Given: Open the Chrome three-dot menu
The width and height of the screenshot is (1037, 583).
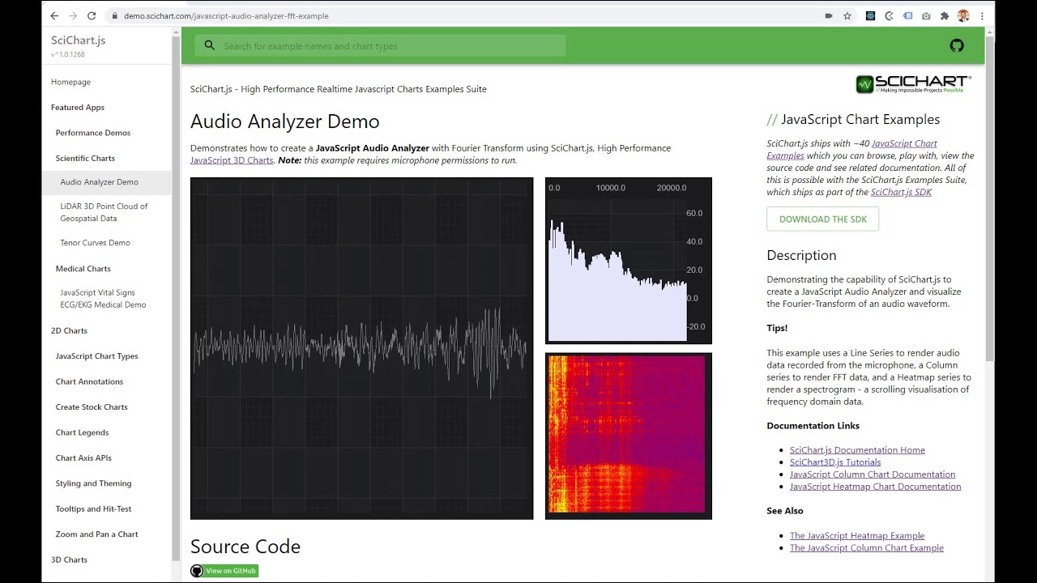Looking at the screenshot, I should (982, 15).
